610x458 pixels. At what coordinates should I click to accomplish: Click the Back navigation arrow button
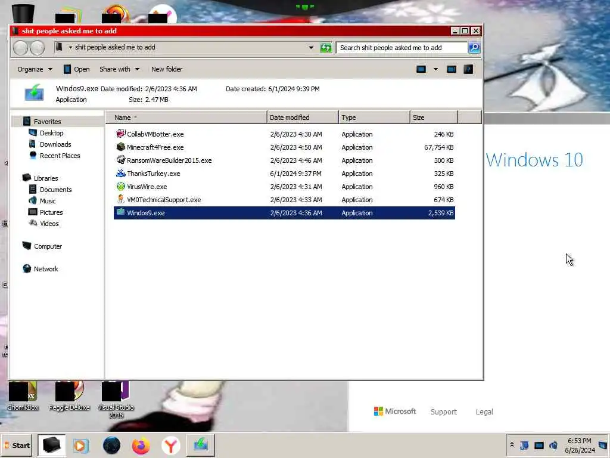point(20,48)
